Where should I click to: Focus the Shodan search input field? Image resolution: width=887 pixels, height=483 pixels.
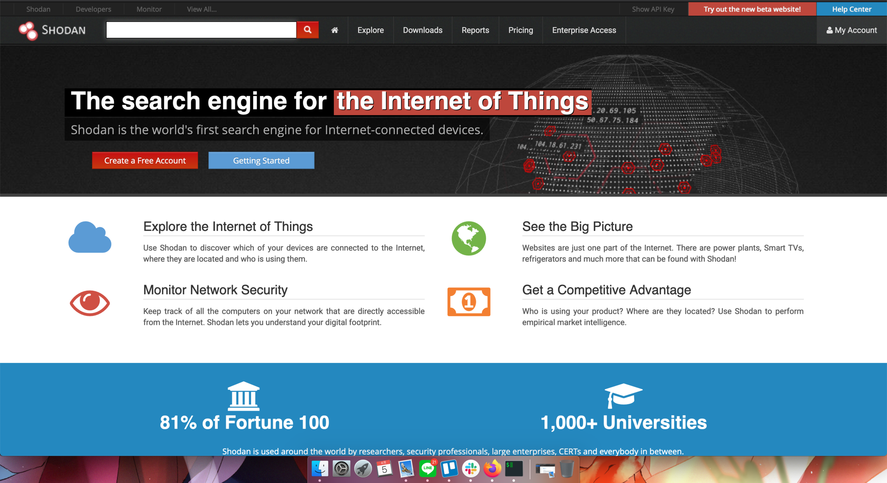click(x=201, y=30)
